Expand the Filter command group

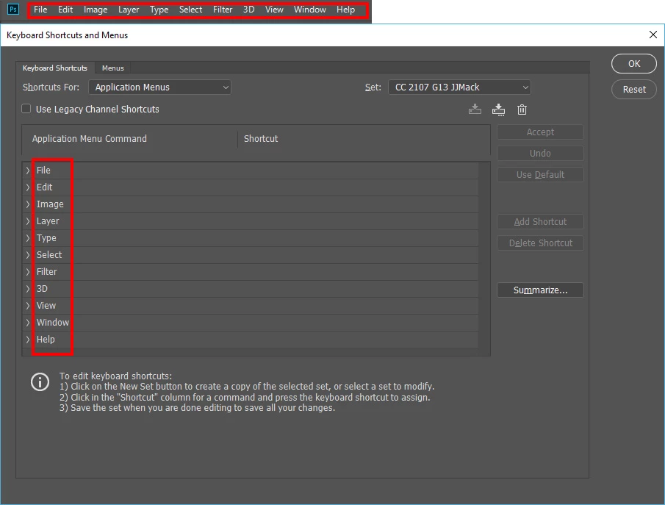28,271
